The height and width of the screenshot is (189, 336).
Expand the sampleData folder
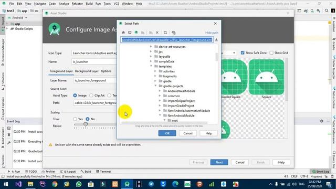coord(151,61)
